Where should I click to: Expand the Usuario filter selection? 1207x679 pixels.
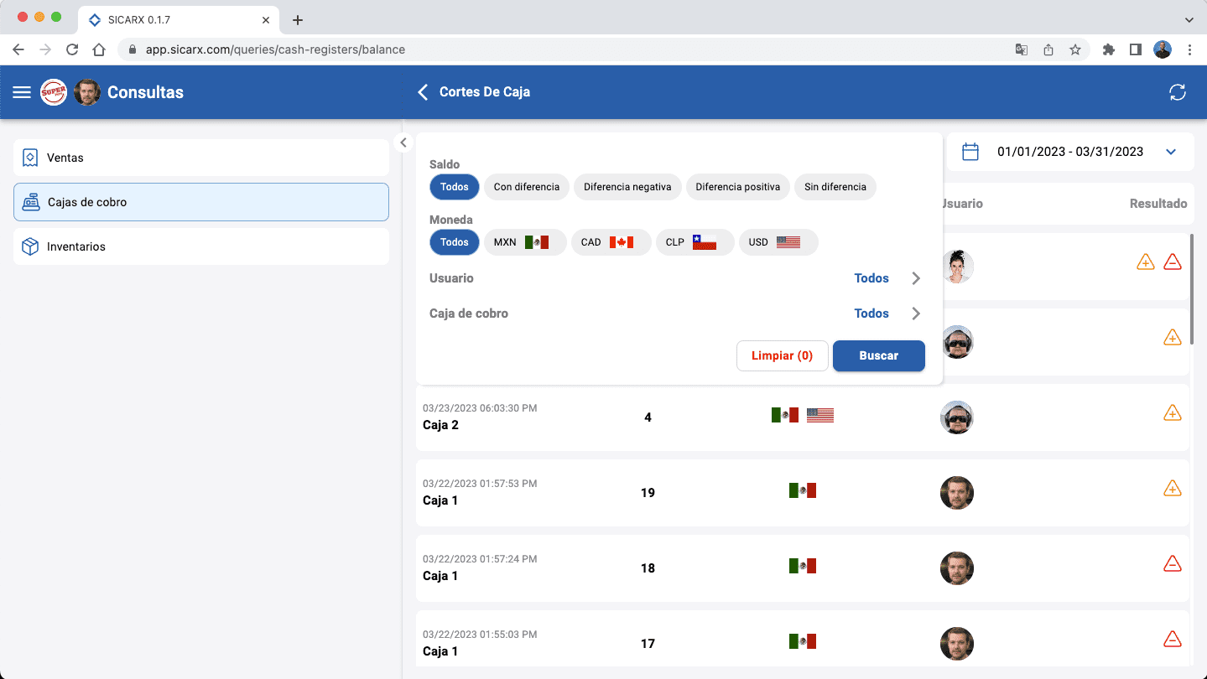coord(916,278)
